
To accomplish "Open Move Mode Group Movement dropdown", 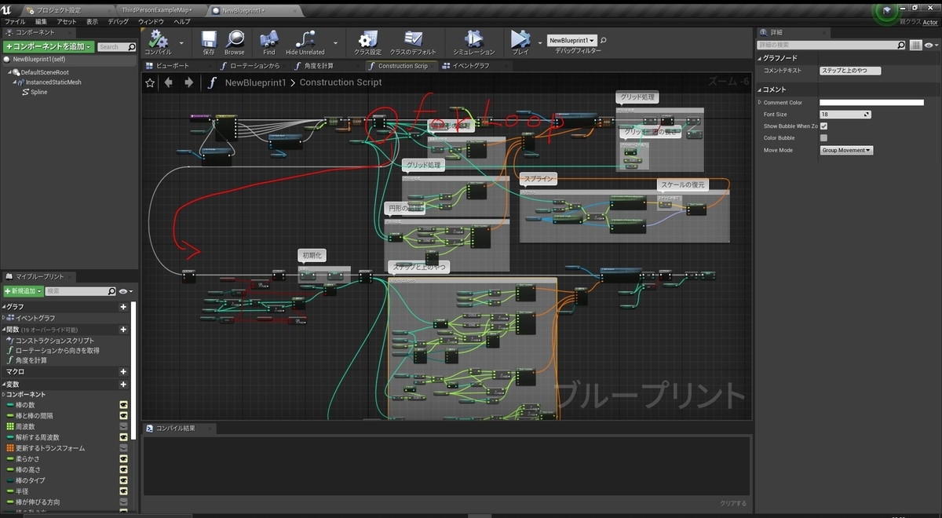I will pos(846,150).
